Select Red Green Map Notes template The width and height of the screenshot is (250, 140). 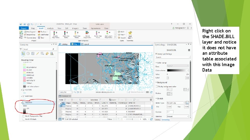pos(109,34)
